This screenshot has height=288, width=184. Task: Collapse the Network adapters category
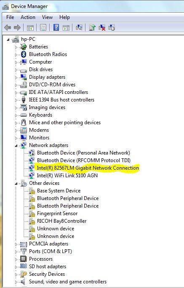(16, 146)
